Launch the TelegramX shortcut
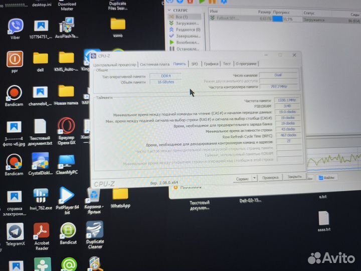The height and width of the screenshot is (271, 361). pos(15,234)
